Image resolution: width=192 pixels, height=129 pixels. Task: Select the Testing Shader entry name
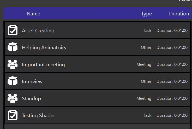coord(38,115)
